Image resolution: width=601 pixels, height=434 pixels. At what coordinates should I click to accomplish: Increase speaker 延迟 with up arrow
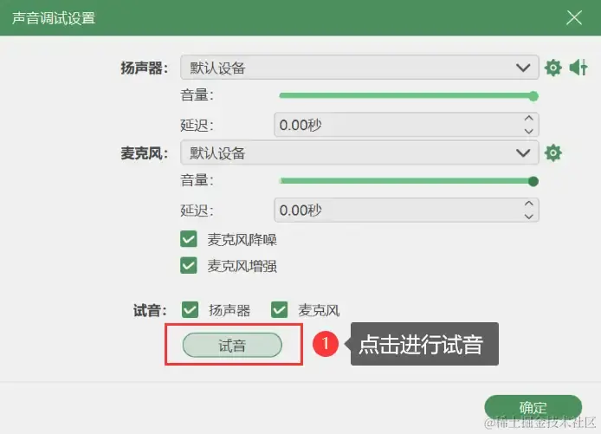click(x=529, y=118)
